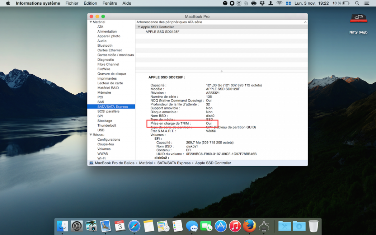Viewport: 376px width, 235px height.
Task: Collapse the Réseau section triangle
Action: pyautogui.click(x=91, y=135)
